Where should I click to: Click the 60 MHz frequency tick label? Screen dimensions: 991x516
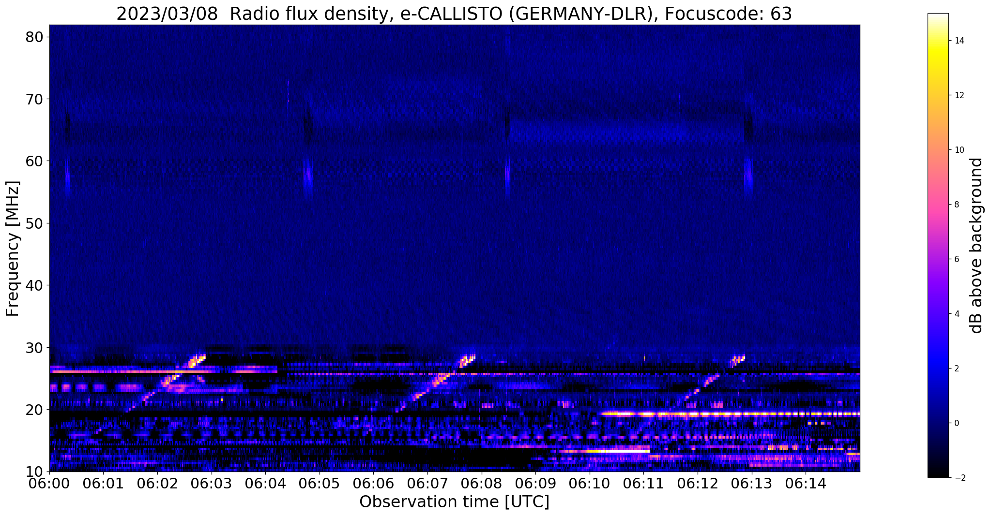click(34, 161)
